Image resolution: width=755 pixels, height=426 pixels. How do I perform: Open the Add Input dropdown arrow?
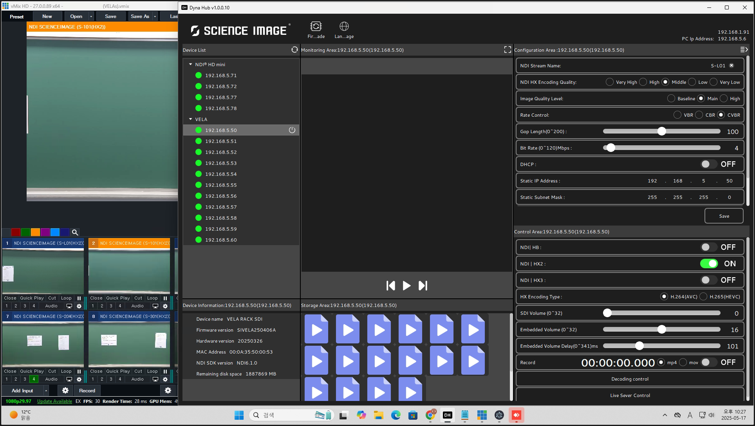coord(46,390)
